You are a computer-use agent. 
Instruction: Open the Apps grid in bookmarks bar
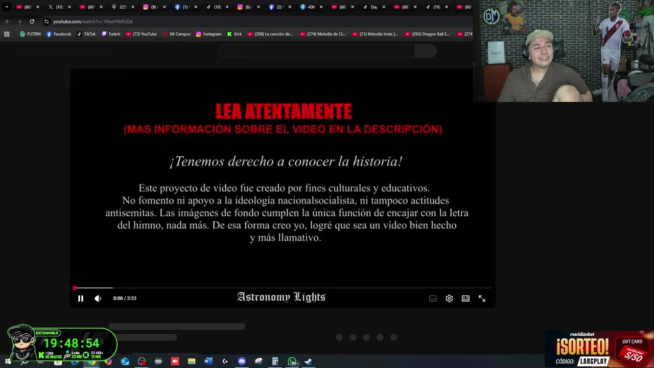(7, 34)
